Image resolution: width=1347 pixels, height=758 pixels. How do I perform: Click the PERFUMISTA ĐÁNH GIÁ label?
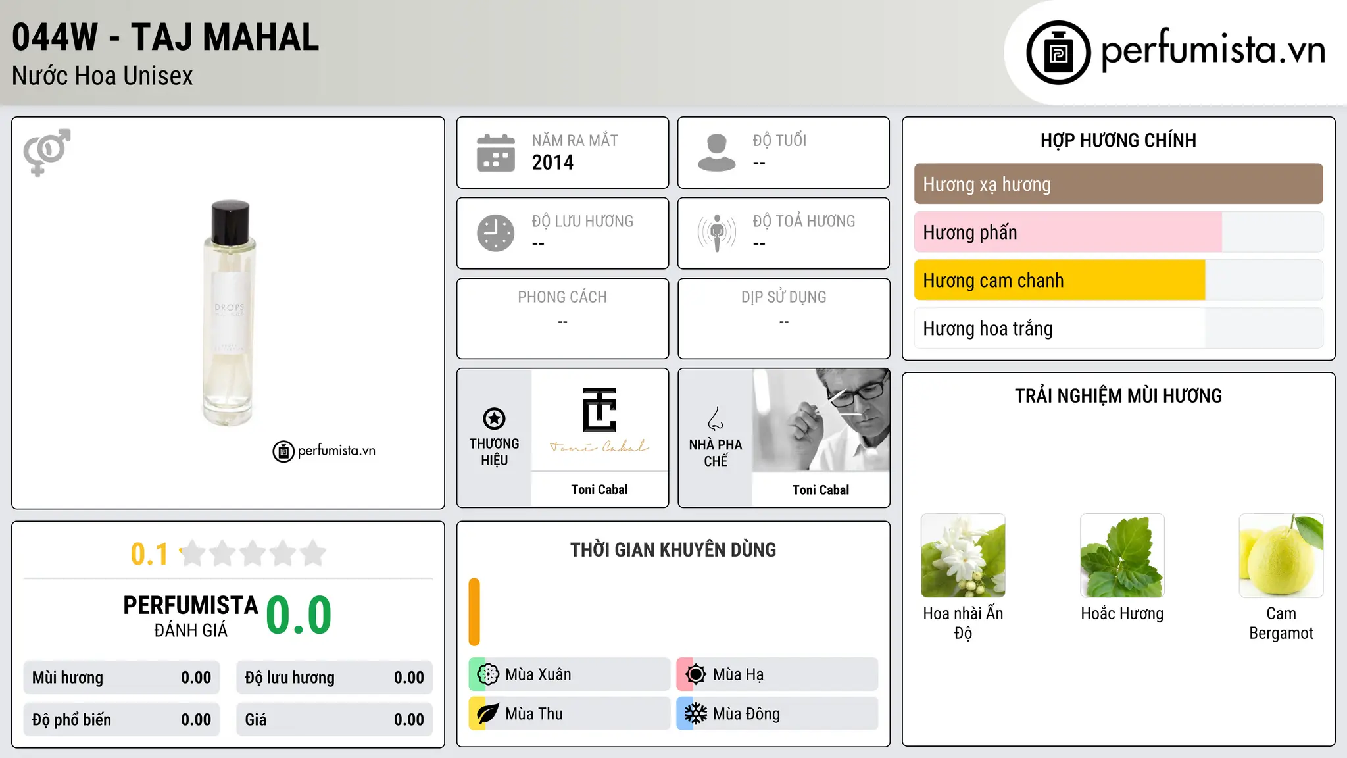point(191,616)
